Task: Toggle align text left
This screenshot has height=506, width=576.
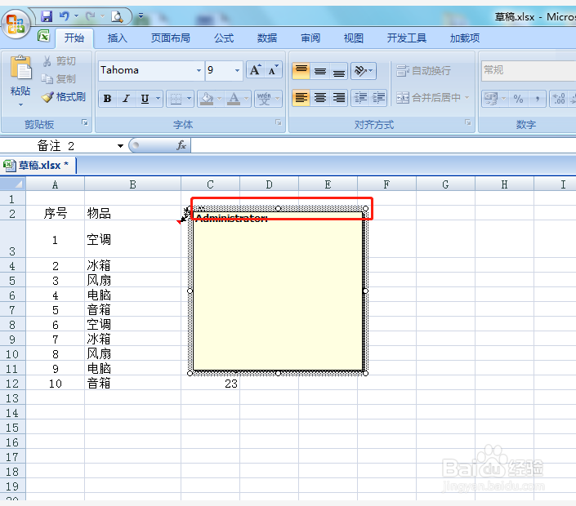Action: [301, 98]
